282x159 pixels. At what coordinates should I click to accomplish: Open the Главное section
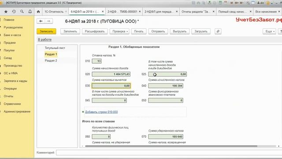tap(9, 20)
